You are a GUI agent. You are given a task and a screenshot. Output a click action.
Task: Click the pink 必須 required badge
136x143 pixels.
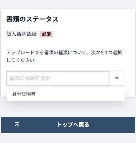click(46, 34)
